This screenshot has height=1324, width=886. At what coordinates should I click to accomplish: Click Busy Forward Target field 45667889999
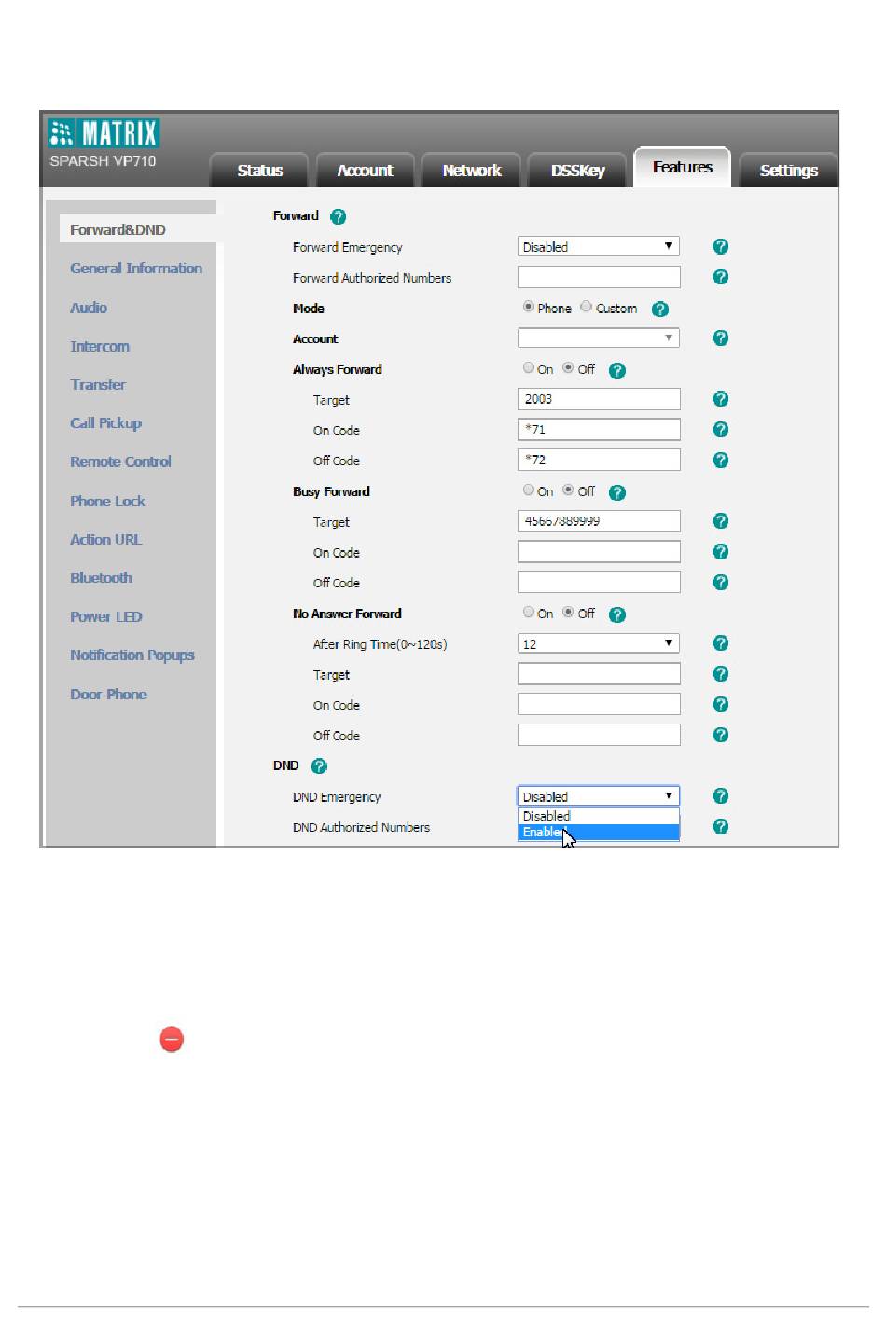(599, 521)
